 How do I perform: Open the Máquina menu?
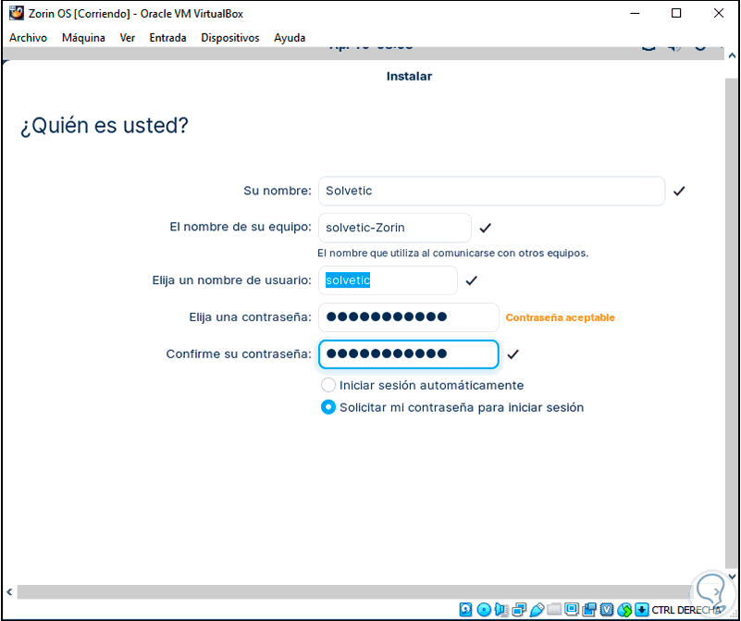point(83,38)
